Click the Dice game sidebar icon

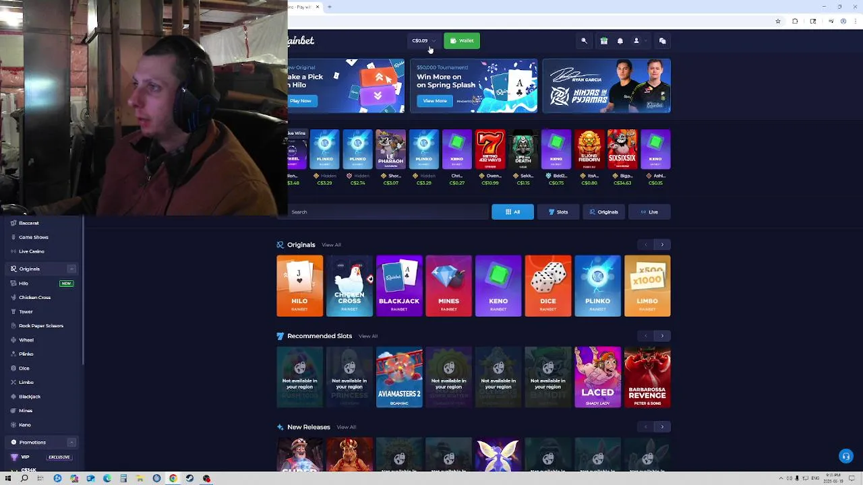tap(13, 368)
